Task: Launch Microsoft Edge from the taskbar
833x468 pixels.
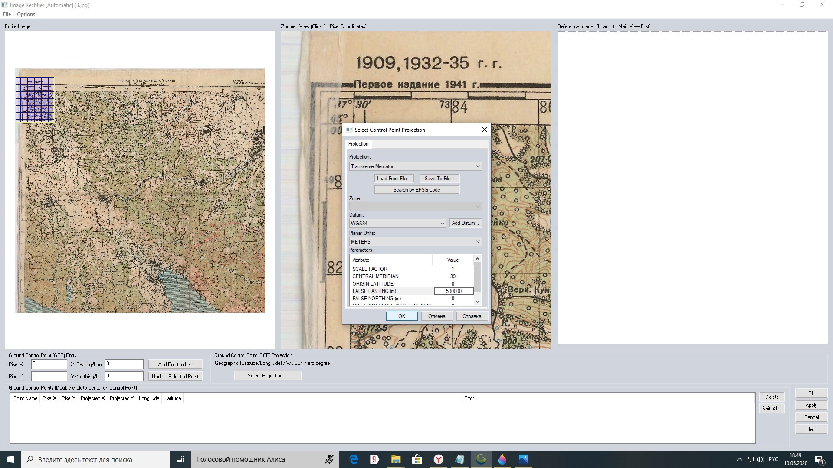Action: [354, 459]
